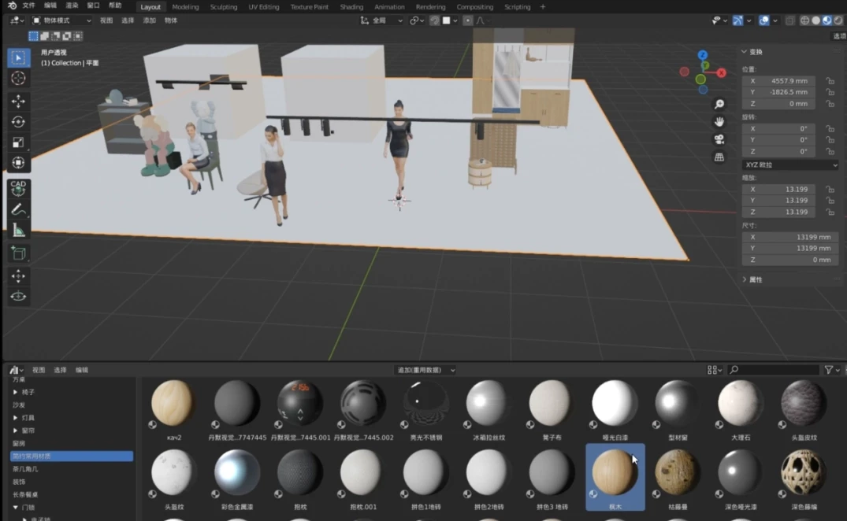Click the 添加 menu in viewport header
The height and width of the screenshot is (521, 847).
coord(149,20)
